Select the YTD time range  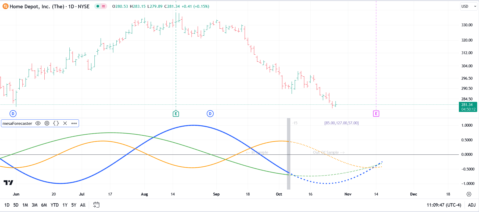tap(54, 205)
